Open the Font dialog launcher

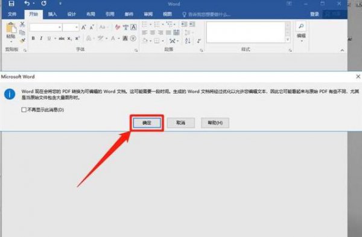[x=136, y=50]
